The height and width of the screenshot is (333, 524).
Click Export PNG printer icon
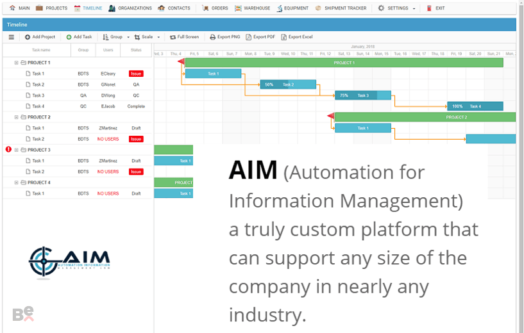tap(212, 37)
